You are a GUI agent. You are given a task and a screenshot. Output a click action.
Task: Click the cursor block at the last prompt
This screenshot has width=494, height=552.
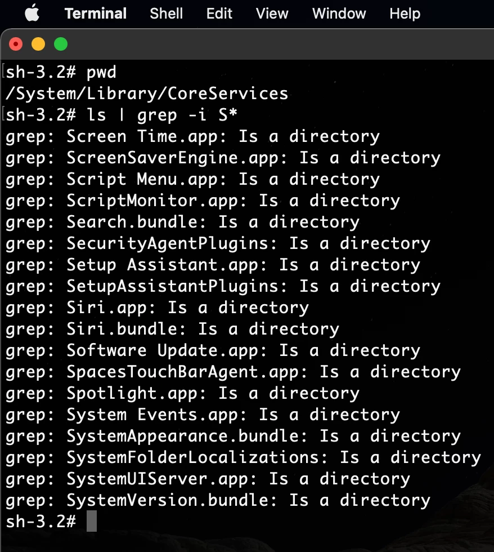point(92,522)
